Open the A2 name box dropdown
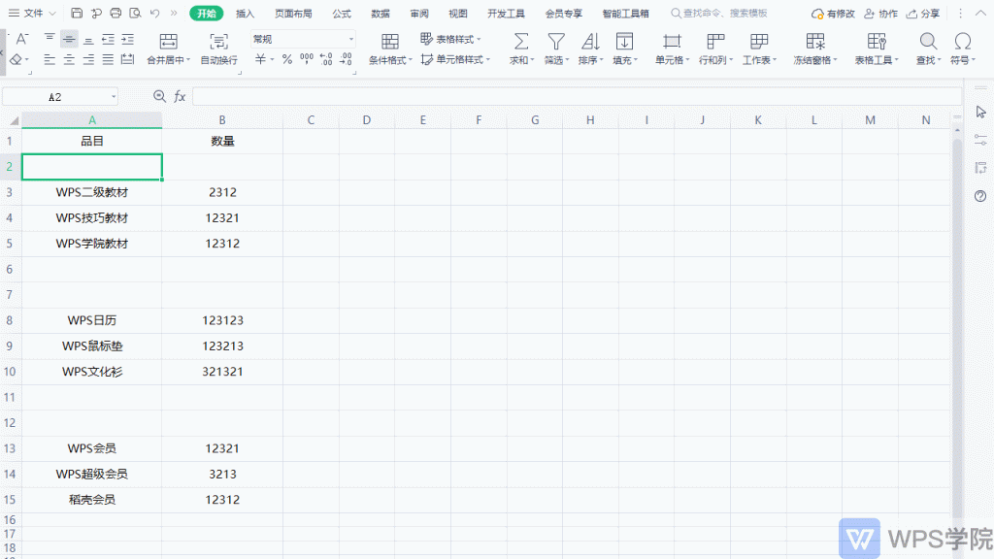 pyautogui.click(x=114, y=97)
